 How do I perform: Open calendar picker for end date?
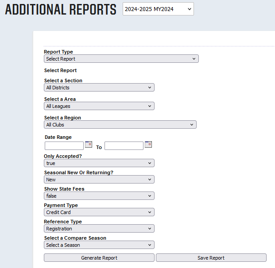pos(148,145)
